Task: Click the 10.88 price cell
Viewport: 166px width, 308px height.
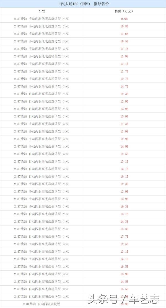Action: click(124, 26)
